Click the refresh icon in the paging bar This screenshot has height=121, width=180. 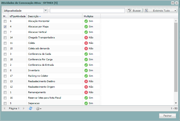(30, 108)
